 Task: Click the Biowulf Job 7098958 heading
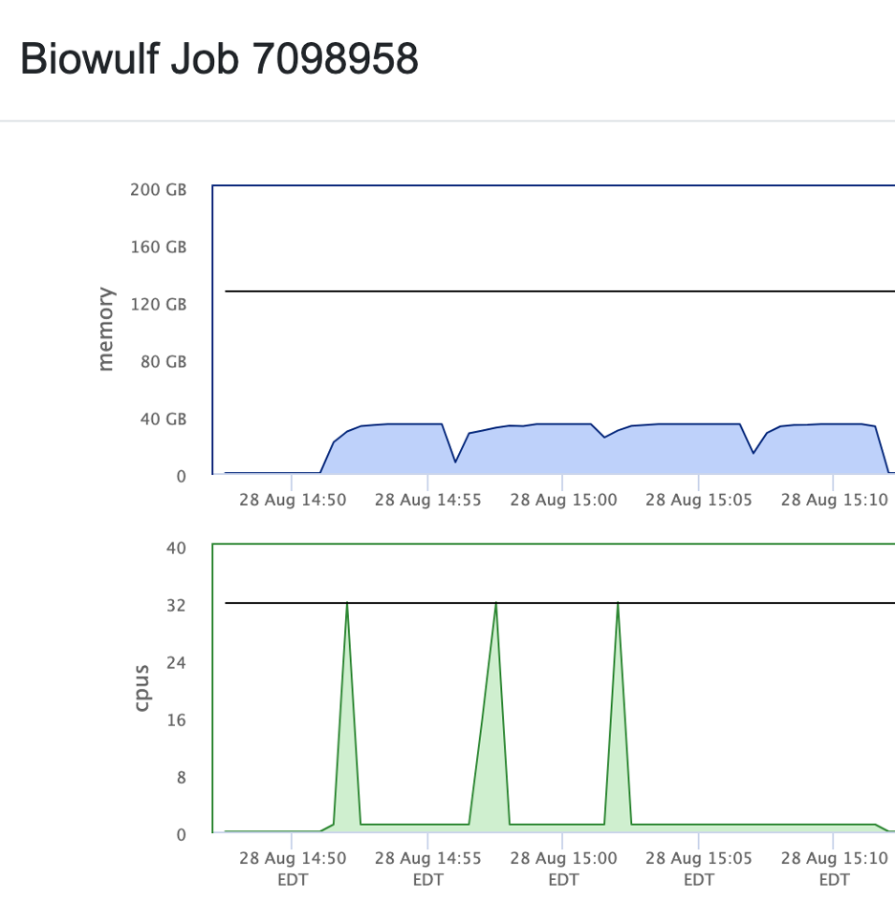[x=219, y=60]
